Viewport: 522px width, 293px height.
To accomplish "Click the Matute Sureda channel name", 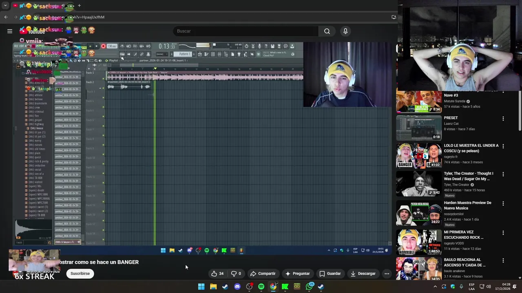I will coord(454,101).
